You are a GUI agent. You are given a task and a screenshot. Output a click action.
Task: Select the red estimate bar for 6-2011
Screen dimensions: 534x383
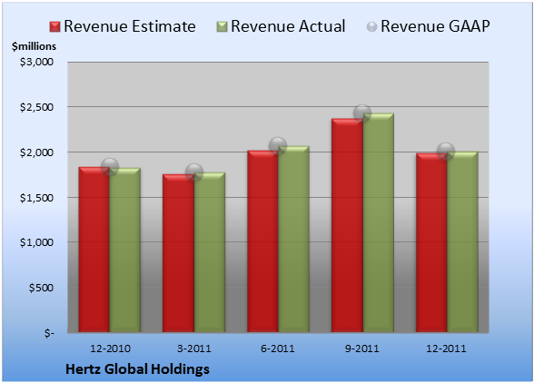262,241
